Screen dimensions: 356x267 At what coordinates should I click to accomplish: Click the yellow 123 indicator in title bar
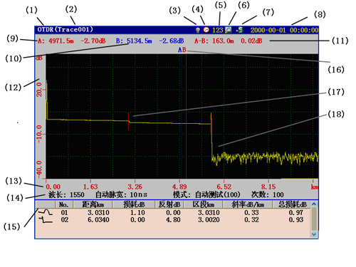218,30
